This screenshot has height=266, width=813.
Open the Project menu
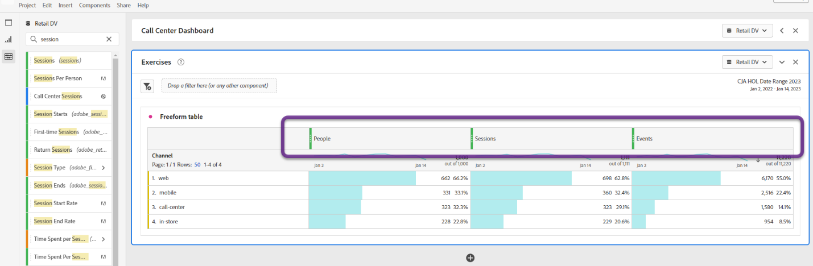27,5
